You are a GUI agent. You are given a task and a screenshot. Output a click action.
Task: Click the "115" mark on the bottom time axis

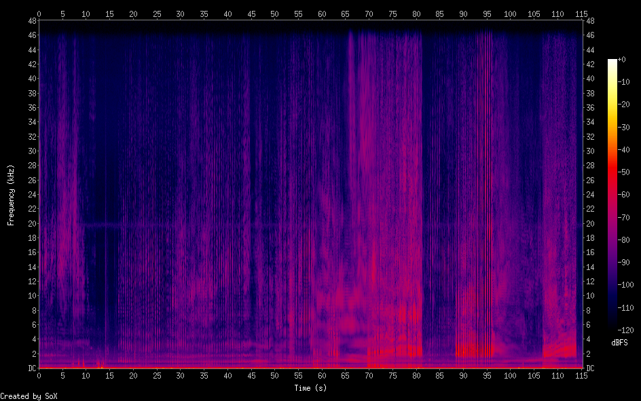[581, 375]
